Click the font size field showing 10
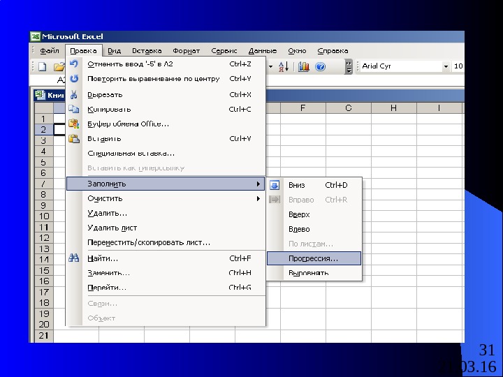Viewport: 503px width, 377px height. click(458, 66)
